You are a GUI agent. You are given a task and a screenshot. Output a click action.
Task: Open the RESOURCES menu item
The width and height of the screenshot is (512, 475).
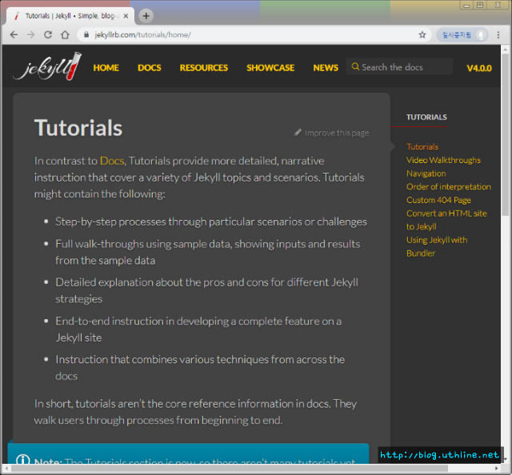point(204,68)
